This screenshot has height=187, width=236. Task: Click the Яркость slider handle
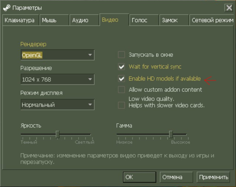[x=58, y=134]
